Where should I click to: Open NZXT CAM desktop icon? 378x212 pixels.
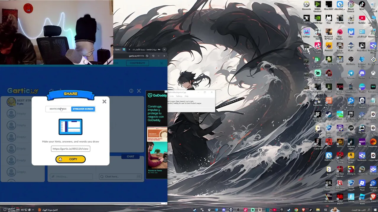point(362,143)
